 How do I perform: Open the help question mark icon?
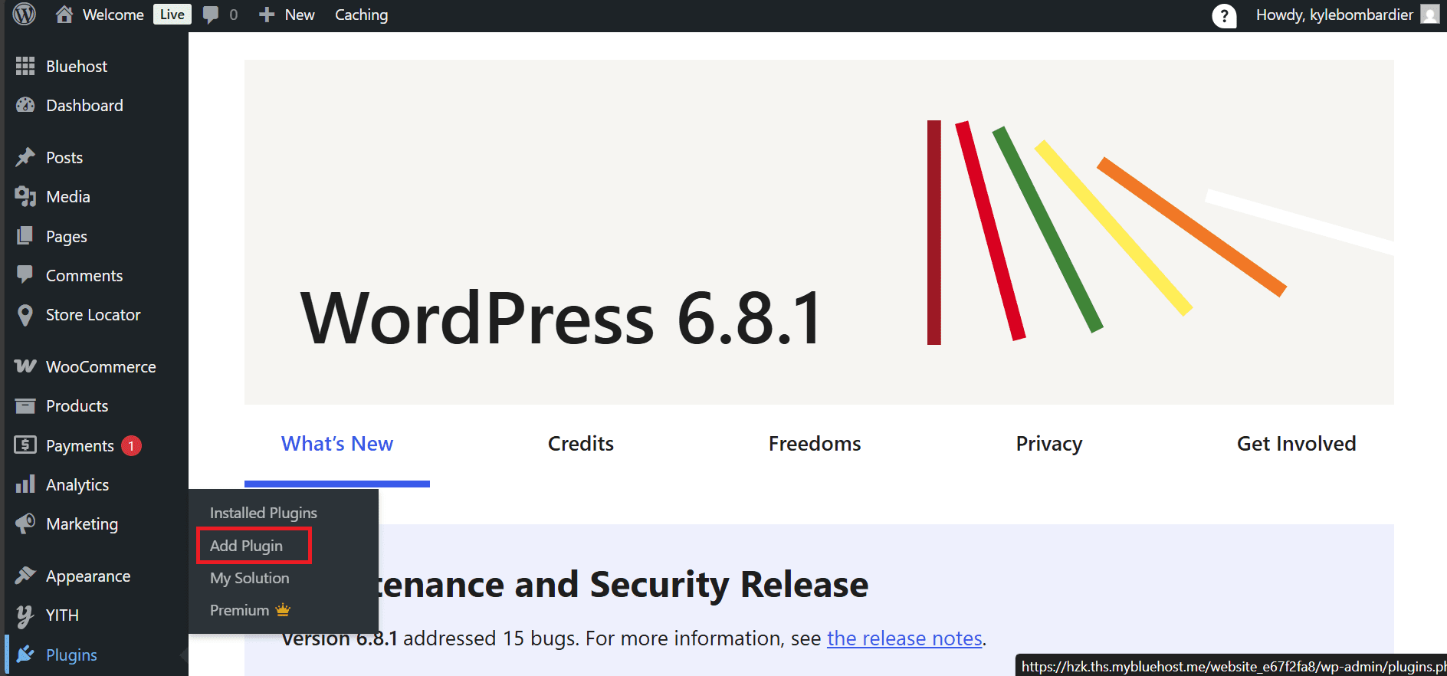click(1224, 15)
